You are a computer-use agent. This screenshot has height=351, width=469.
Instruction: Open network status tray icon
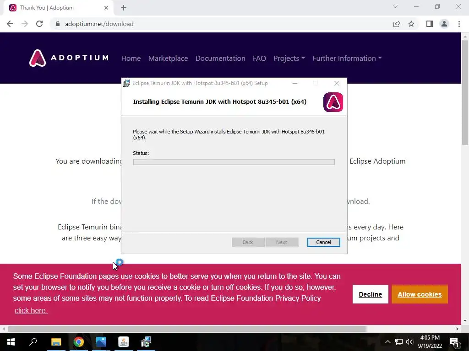399,342
